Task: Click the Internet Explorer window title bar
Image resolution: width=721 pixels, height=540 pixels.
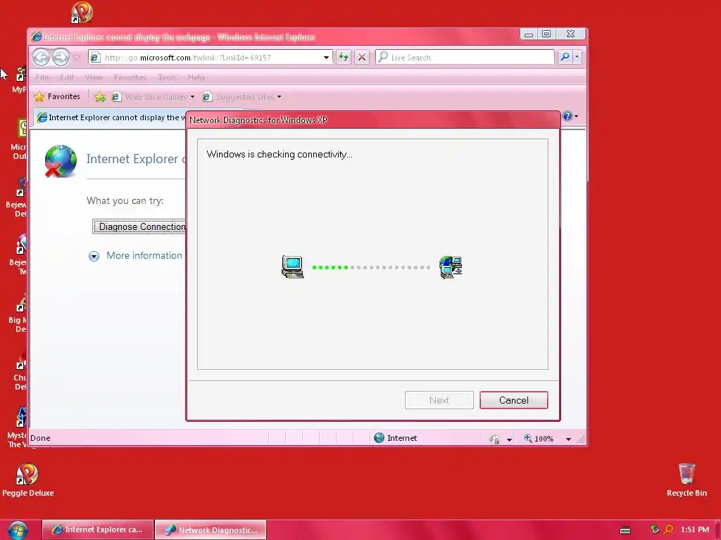Action: pyautogui.click(x=276, y=37)
